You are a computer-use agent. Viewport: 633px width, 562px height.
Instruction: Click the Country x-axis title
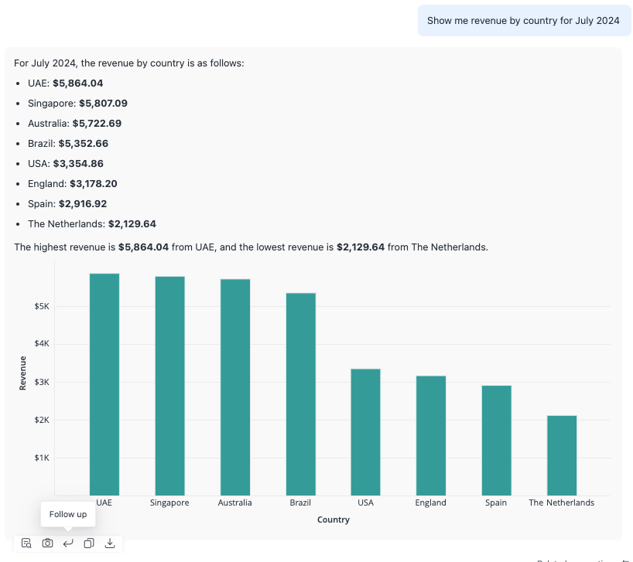click(x=333, y=520)
